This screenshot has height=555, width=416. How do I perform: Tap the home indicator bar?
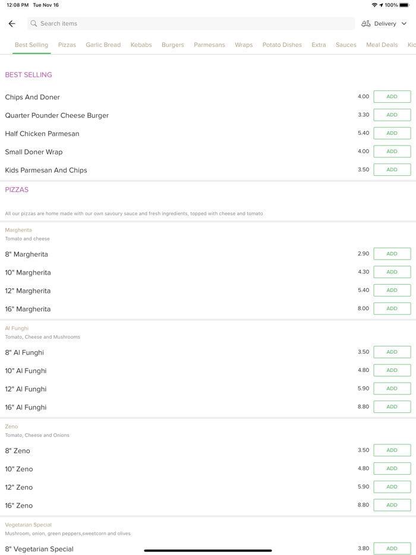coord(208,550)
